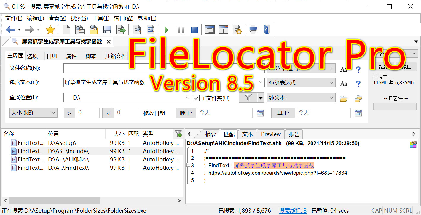Open the Back button history dropdown arrow

pyautogui.click(x=19, y=30)
